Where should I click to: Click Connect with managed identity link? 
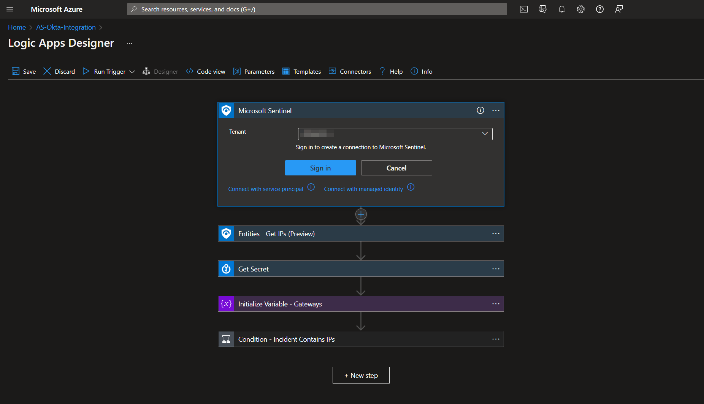point(363,189)
